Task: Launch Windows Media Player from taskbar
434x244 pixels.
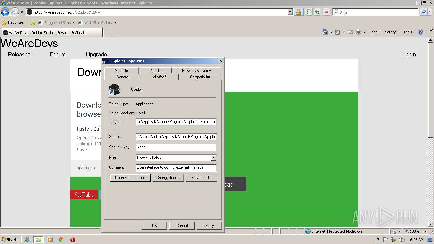Action: 50,240
